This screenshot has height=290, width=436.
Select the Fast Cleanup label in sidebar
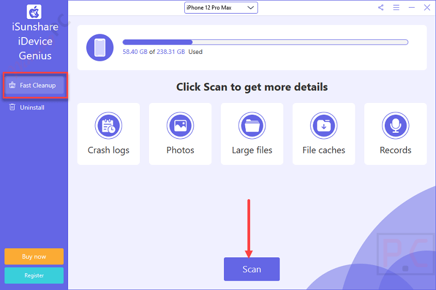(x=38, y=85)
